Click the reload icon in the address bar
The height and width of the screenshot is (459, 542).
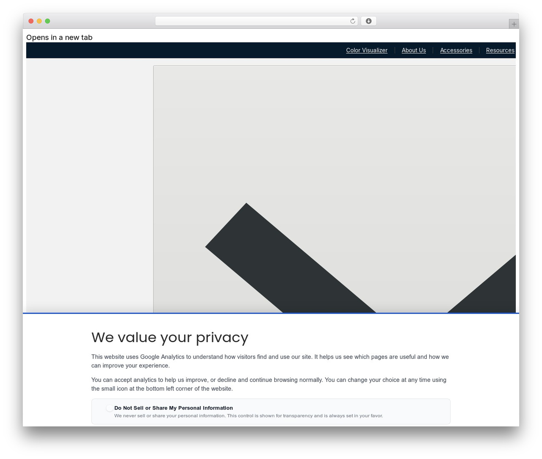click(352, 21)
